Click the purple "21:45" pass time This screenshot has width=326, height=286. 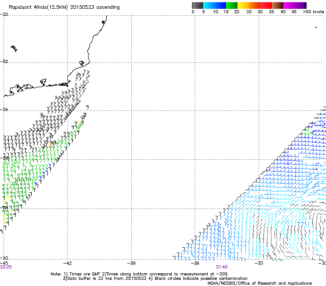222,267
